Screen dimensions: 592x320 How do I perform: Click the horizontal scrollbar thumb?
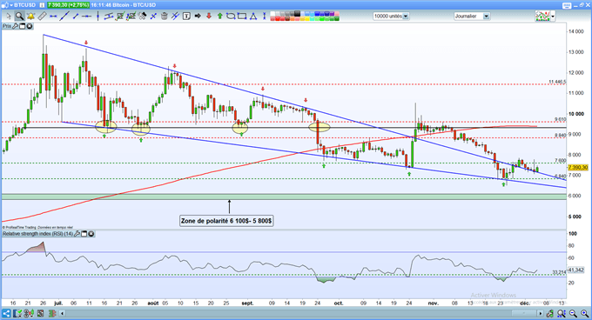(x=524, y=313)
